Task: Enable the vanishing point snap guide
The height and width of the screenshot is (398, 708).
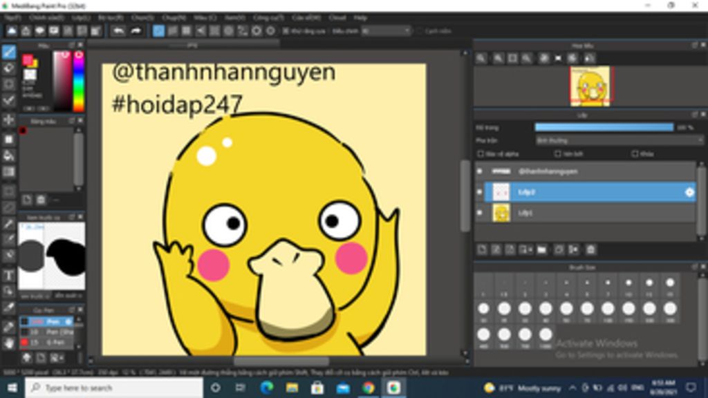Action: (201, 30)
